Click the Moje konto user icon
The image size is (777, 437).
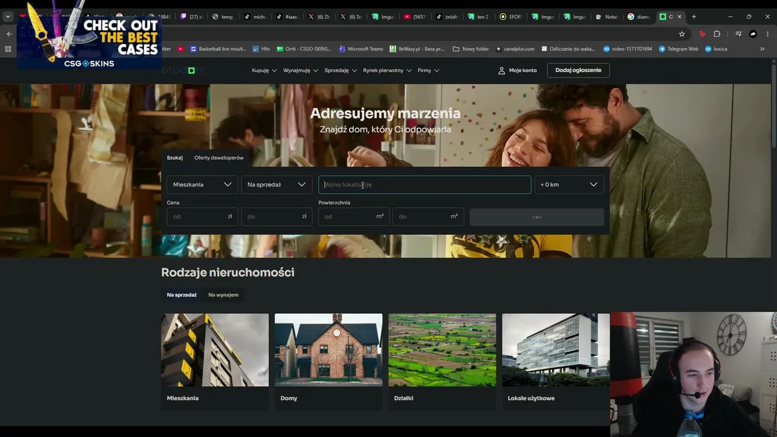(x=501, y=70)
